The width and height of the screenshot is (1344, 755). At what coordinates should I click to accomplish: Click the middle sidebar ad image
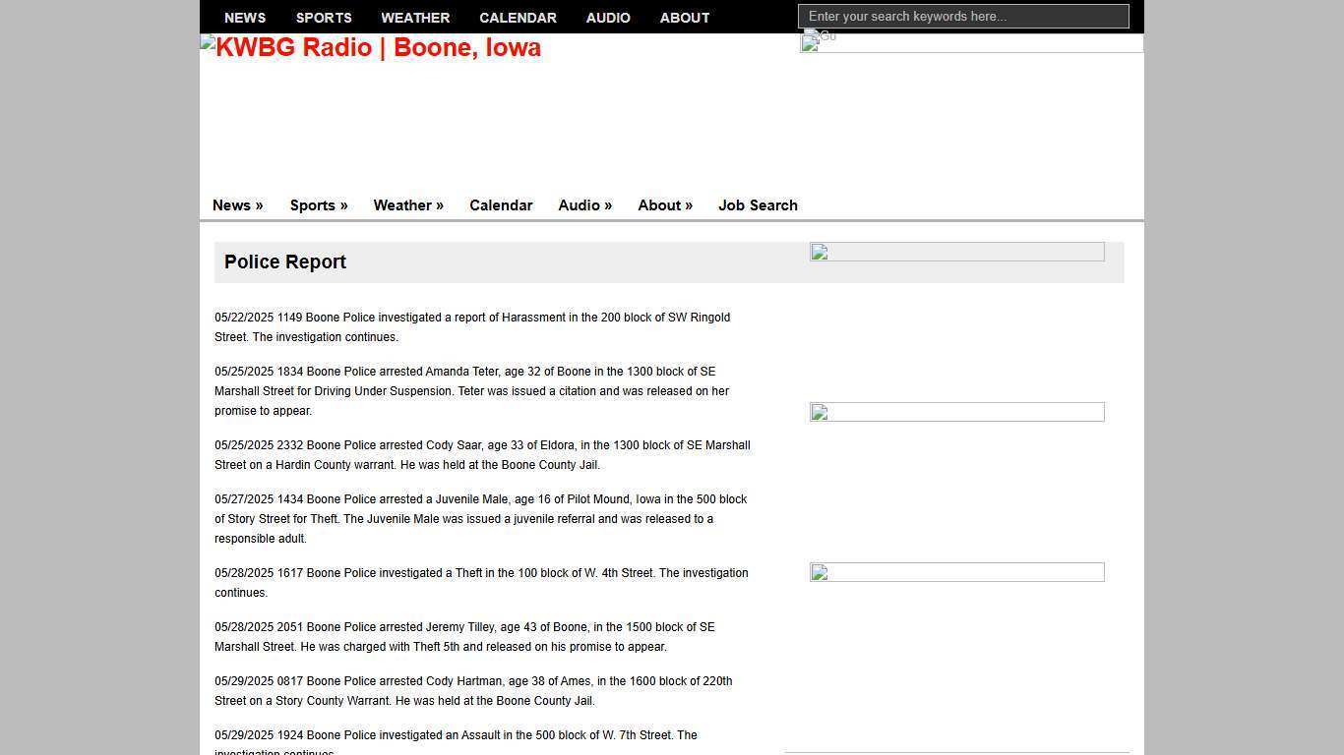pyautogui.click(x=956, y=412)
